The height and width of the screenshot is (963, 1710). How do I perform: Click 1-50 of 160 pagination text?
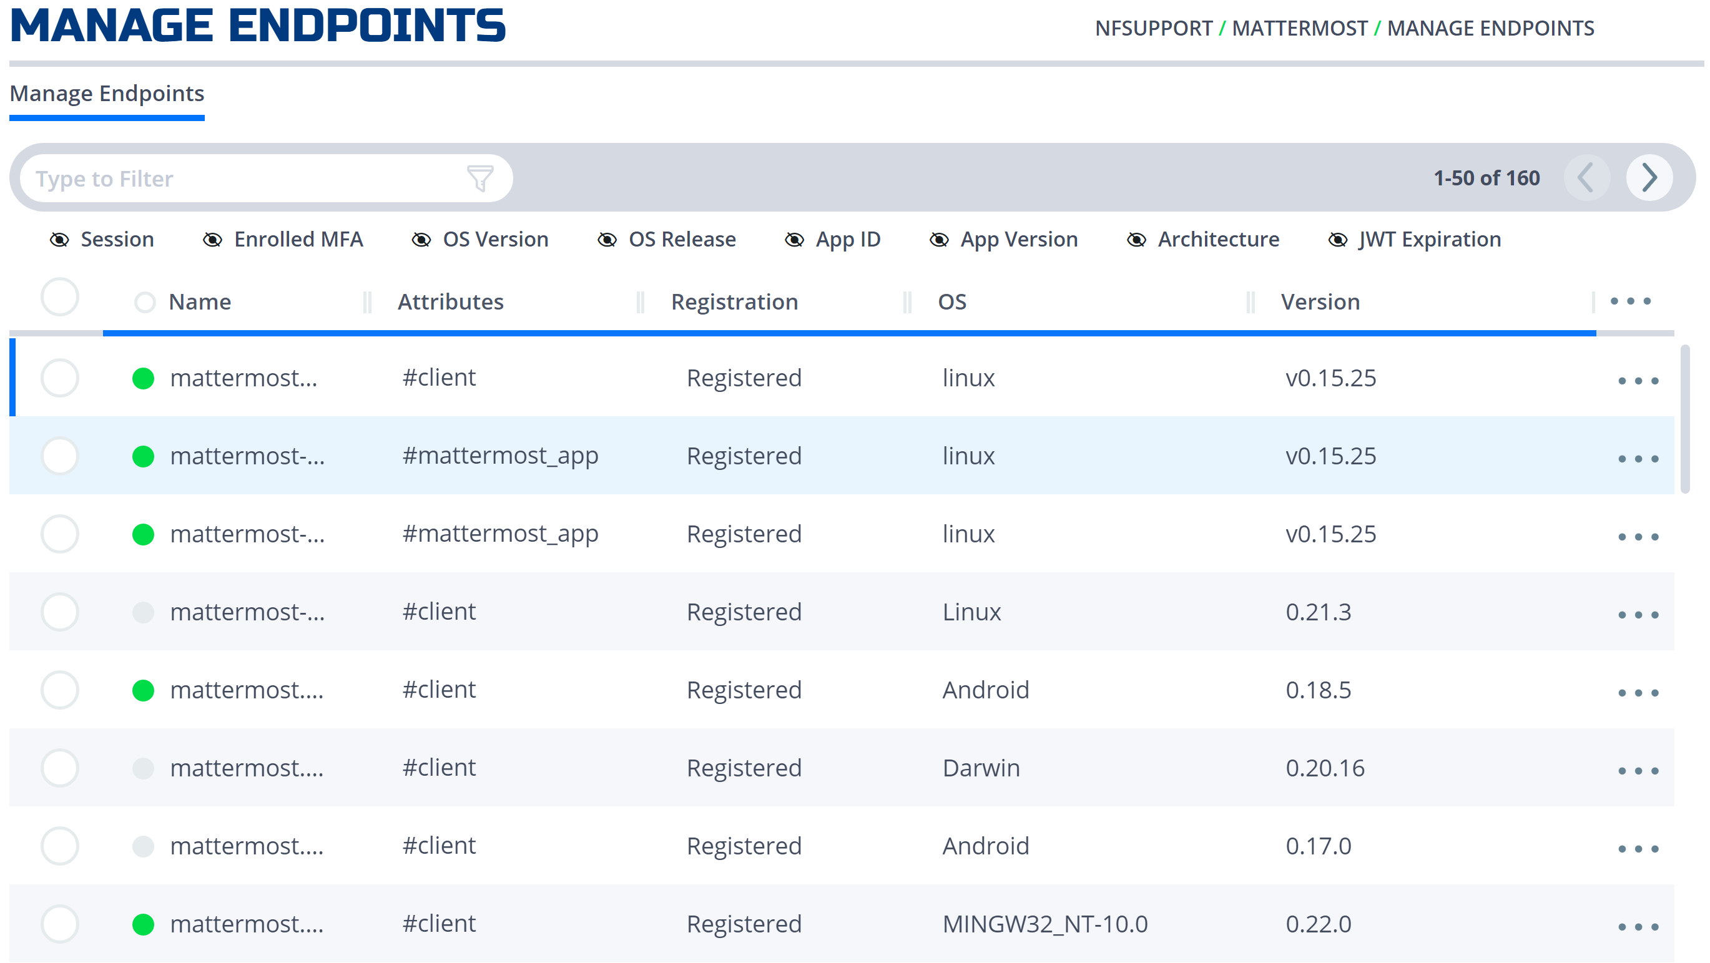coord(1486,178)
